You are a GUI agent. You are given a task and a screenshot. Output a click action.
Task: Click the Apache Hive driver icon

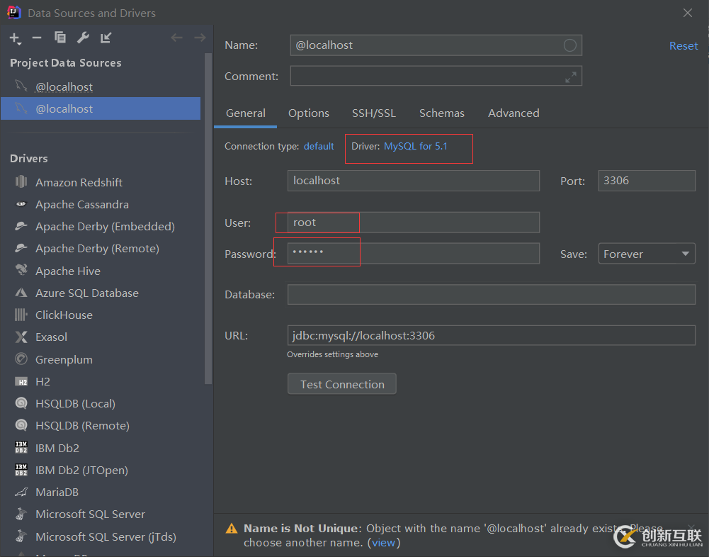pyautogui.click(x=21, y=270)
